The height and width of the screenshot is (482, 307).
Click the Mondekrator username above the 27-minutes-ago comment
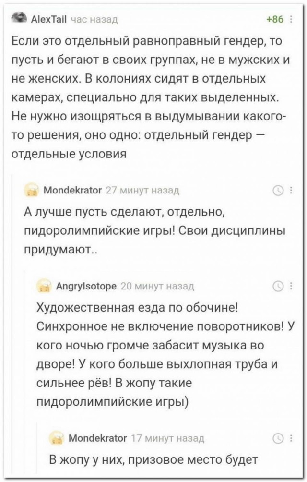71,190
